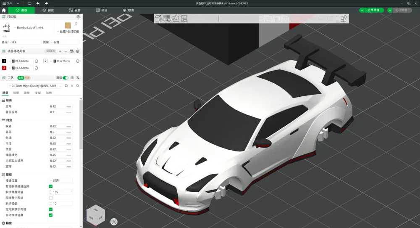Click the view orientation cube
This screenshot has height=228, width=420.
[96, 215]
